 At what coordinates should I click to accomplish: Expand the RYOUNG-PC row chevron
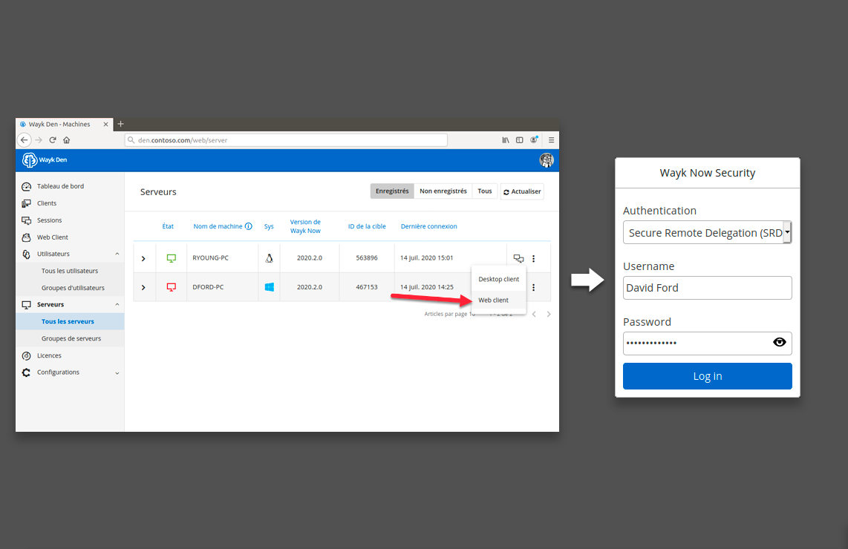click(x=143, y=258)
